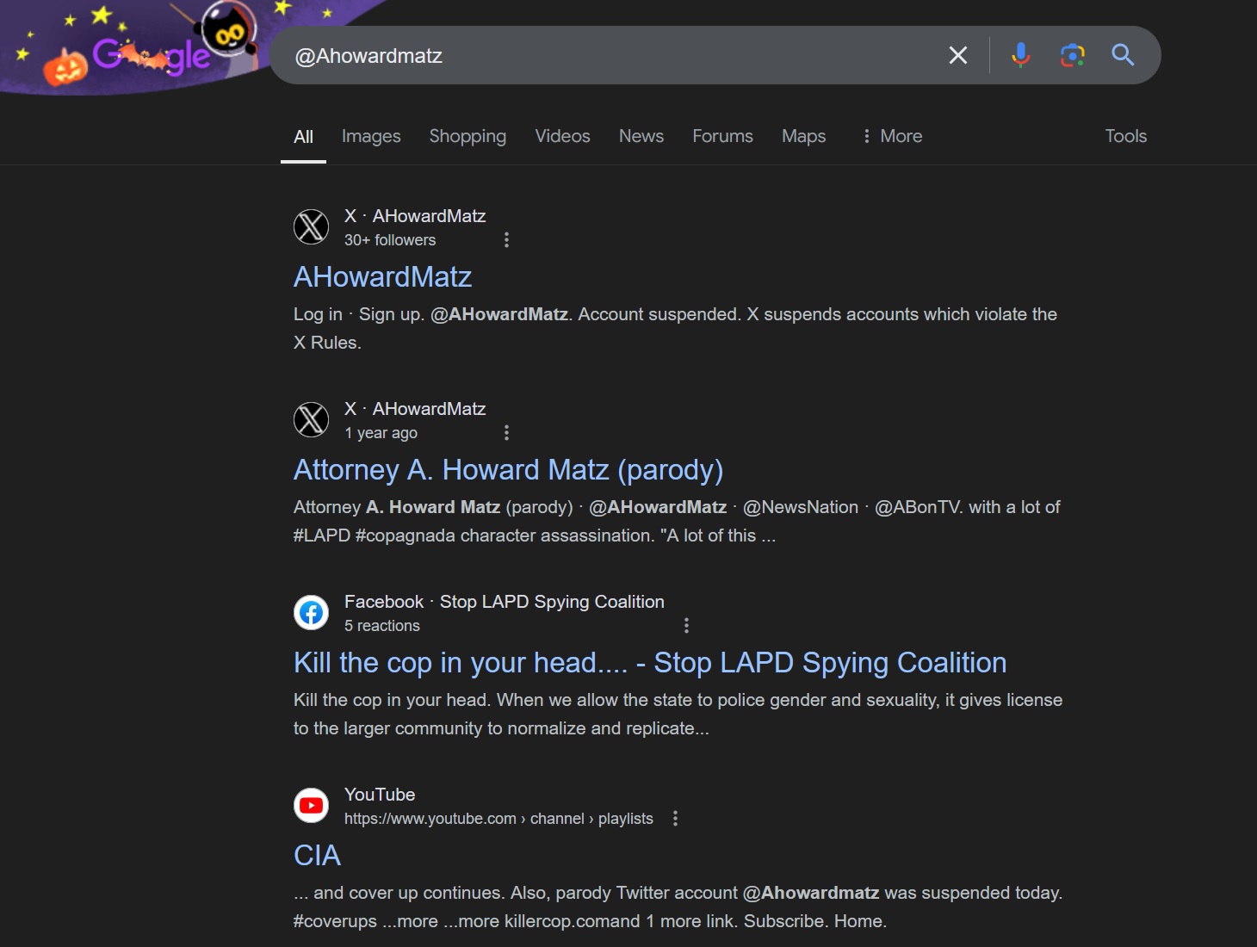Expand the More search categories menu
The image size is (1257, 947).
[x=891, y=136]
